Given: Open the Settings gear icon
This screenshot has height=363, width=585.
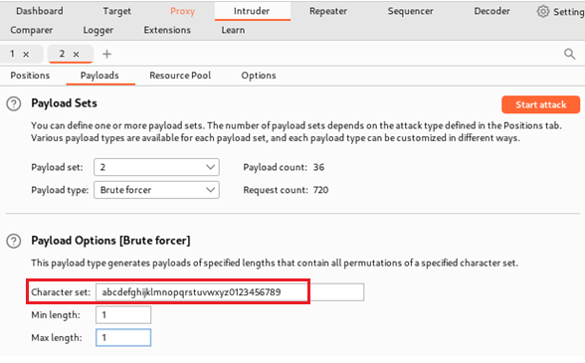Looking at the screenshot, I should (543, 12).
